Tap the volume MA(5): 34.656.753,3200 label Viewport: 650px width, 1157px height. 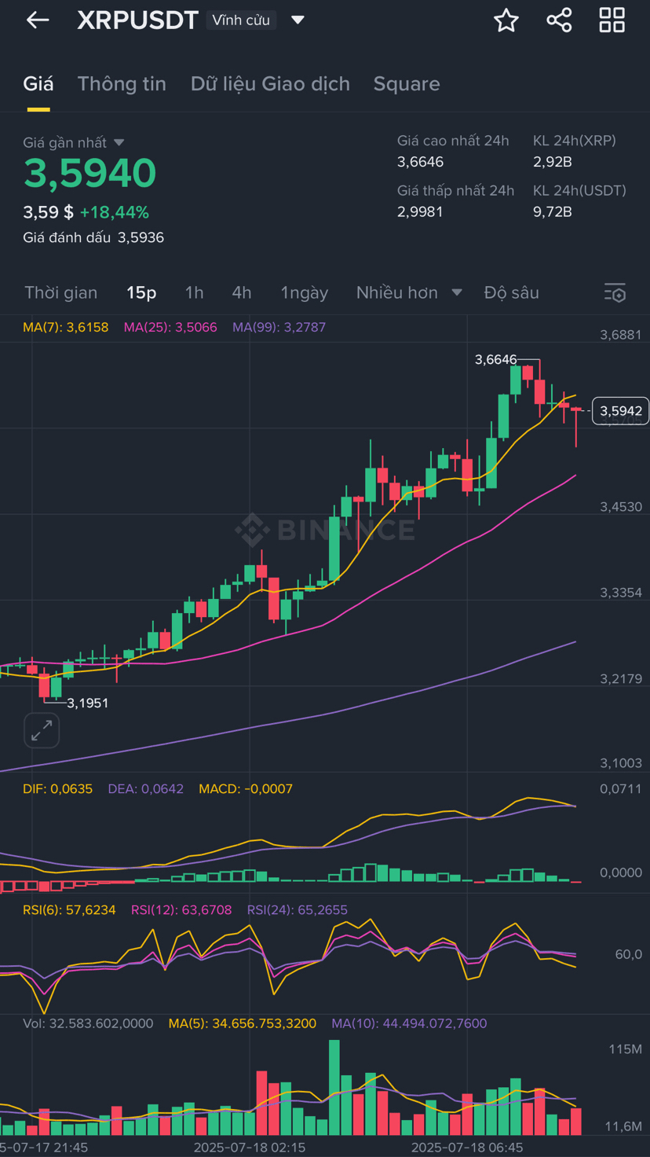pyautogui.click(x=243, y=1023)
